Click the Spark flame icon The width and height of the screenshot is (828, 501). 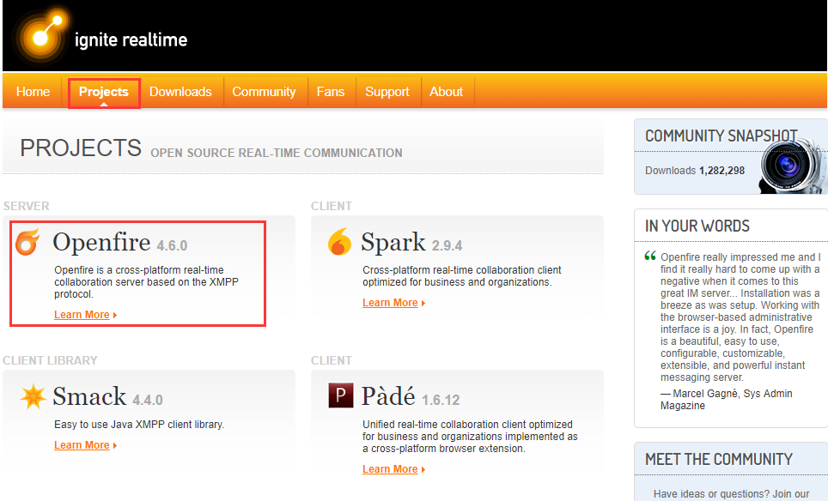click(339, 242)
